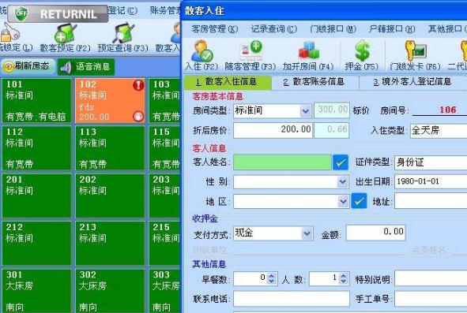Click the 房间号 106 field
467x313 pixels.
tap(439, 110)
